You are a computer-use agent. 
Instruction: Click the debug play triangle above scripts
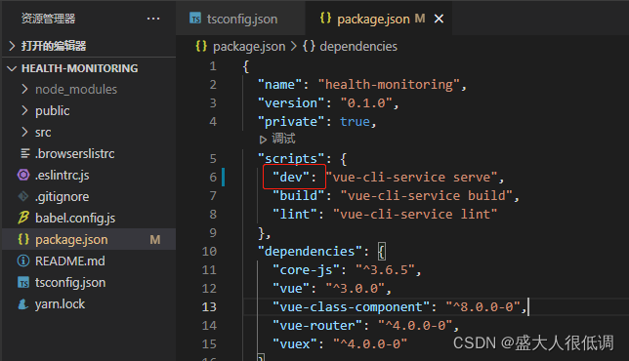[263, 140]
